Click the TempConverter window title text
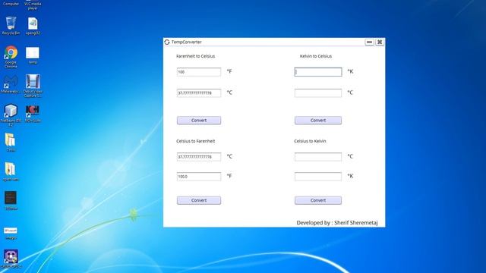This screenshot has height=273, width=486. point(187,42)
